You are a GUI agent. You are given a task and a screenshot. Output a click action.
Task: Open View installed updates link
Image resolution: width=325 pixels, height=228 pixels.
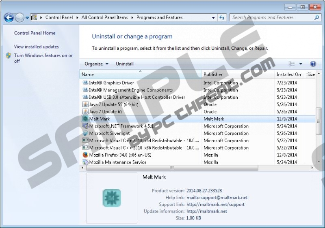(x=36, y=47)
